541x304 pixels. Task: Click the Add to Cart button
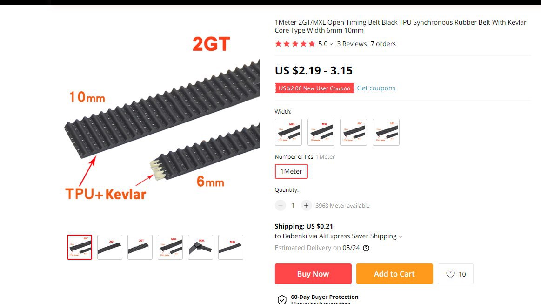coord(394,274)
